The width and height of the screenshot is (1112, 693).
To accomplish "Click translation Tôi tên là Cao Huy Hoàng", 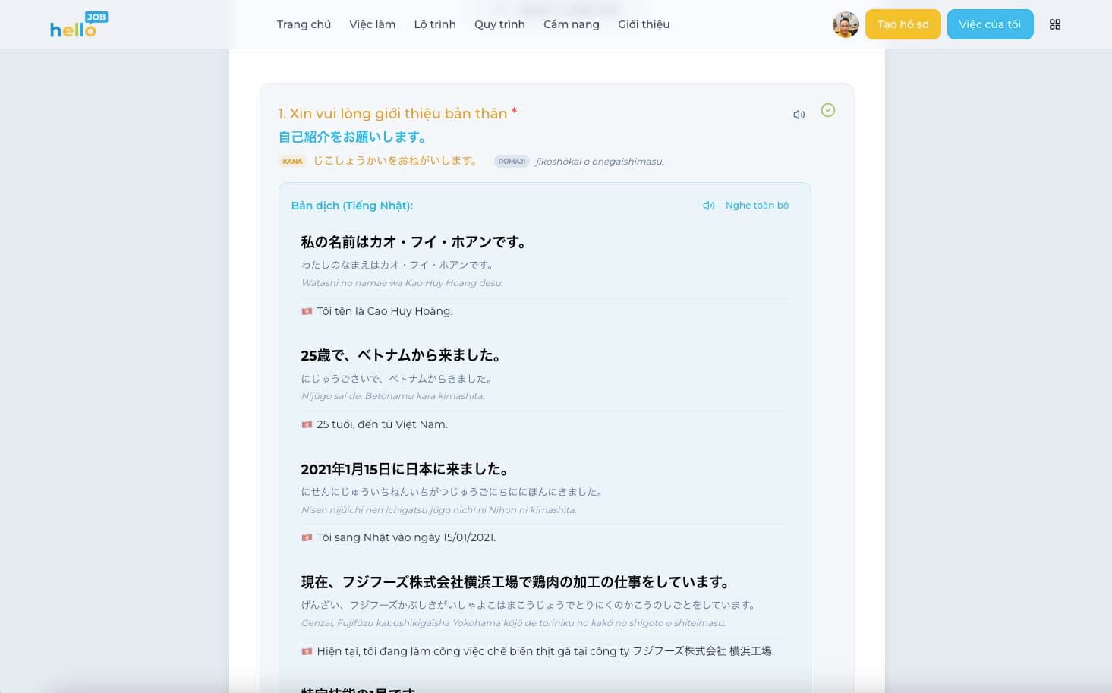I will 384,311.
